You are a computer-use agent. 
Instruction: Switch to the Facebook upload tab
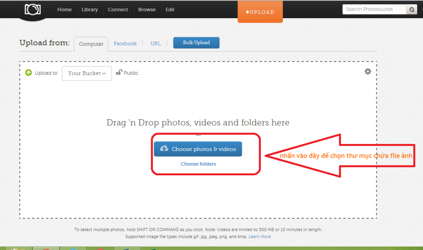[125, 43]
